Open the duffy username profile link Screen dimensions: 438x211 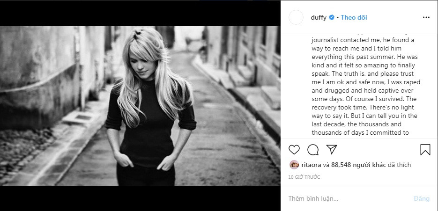pyautogui.click(x=319, y=17)
